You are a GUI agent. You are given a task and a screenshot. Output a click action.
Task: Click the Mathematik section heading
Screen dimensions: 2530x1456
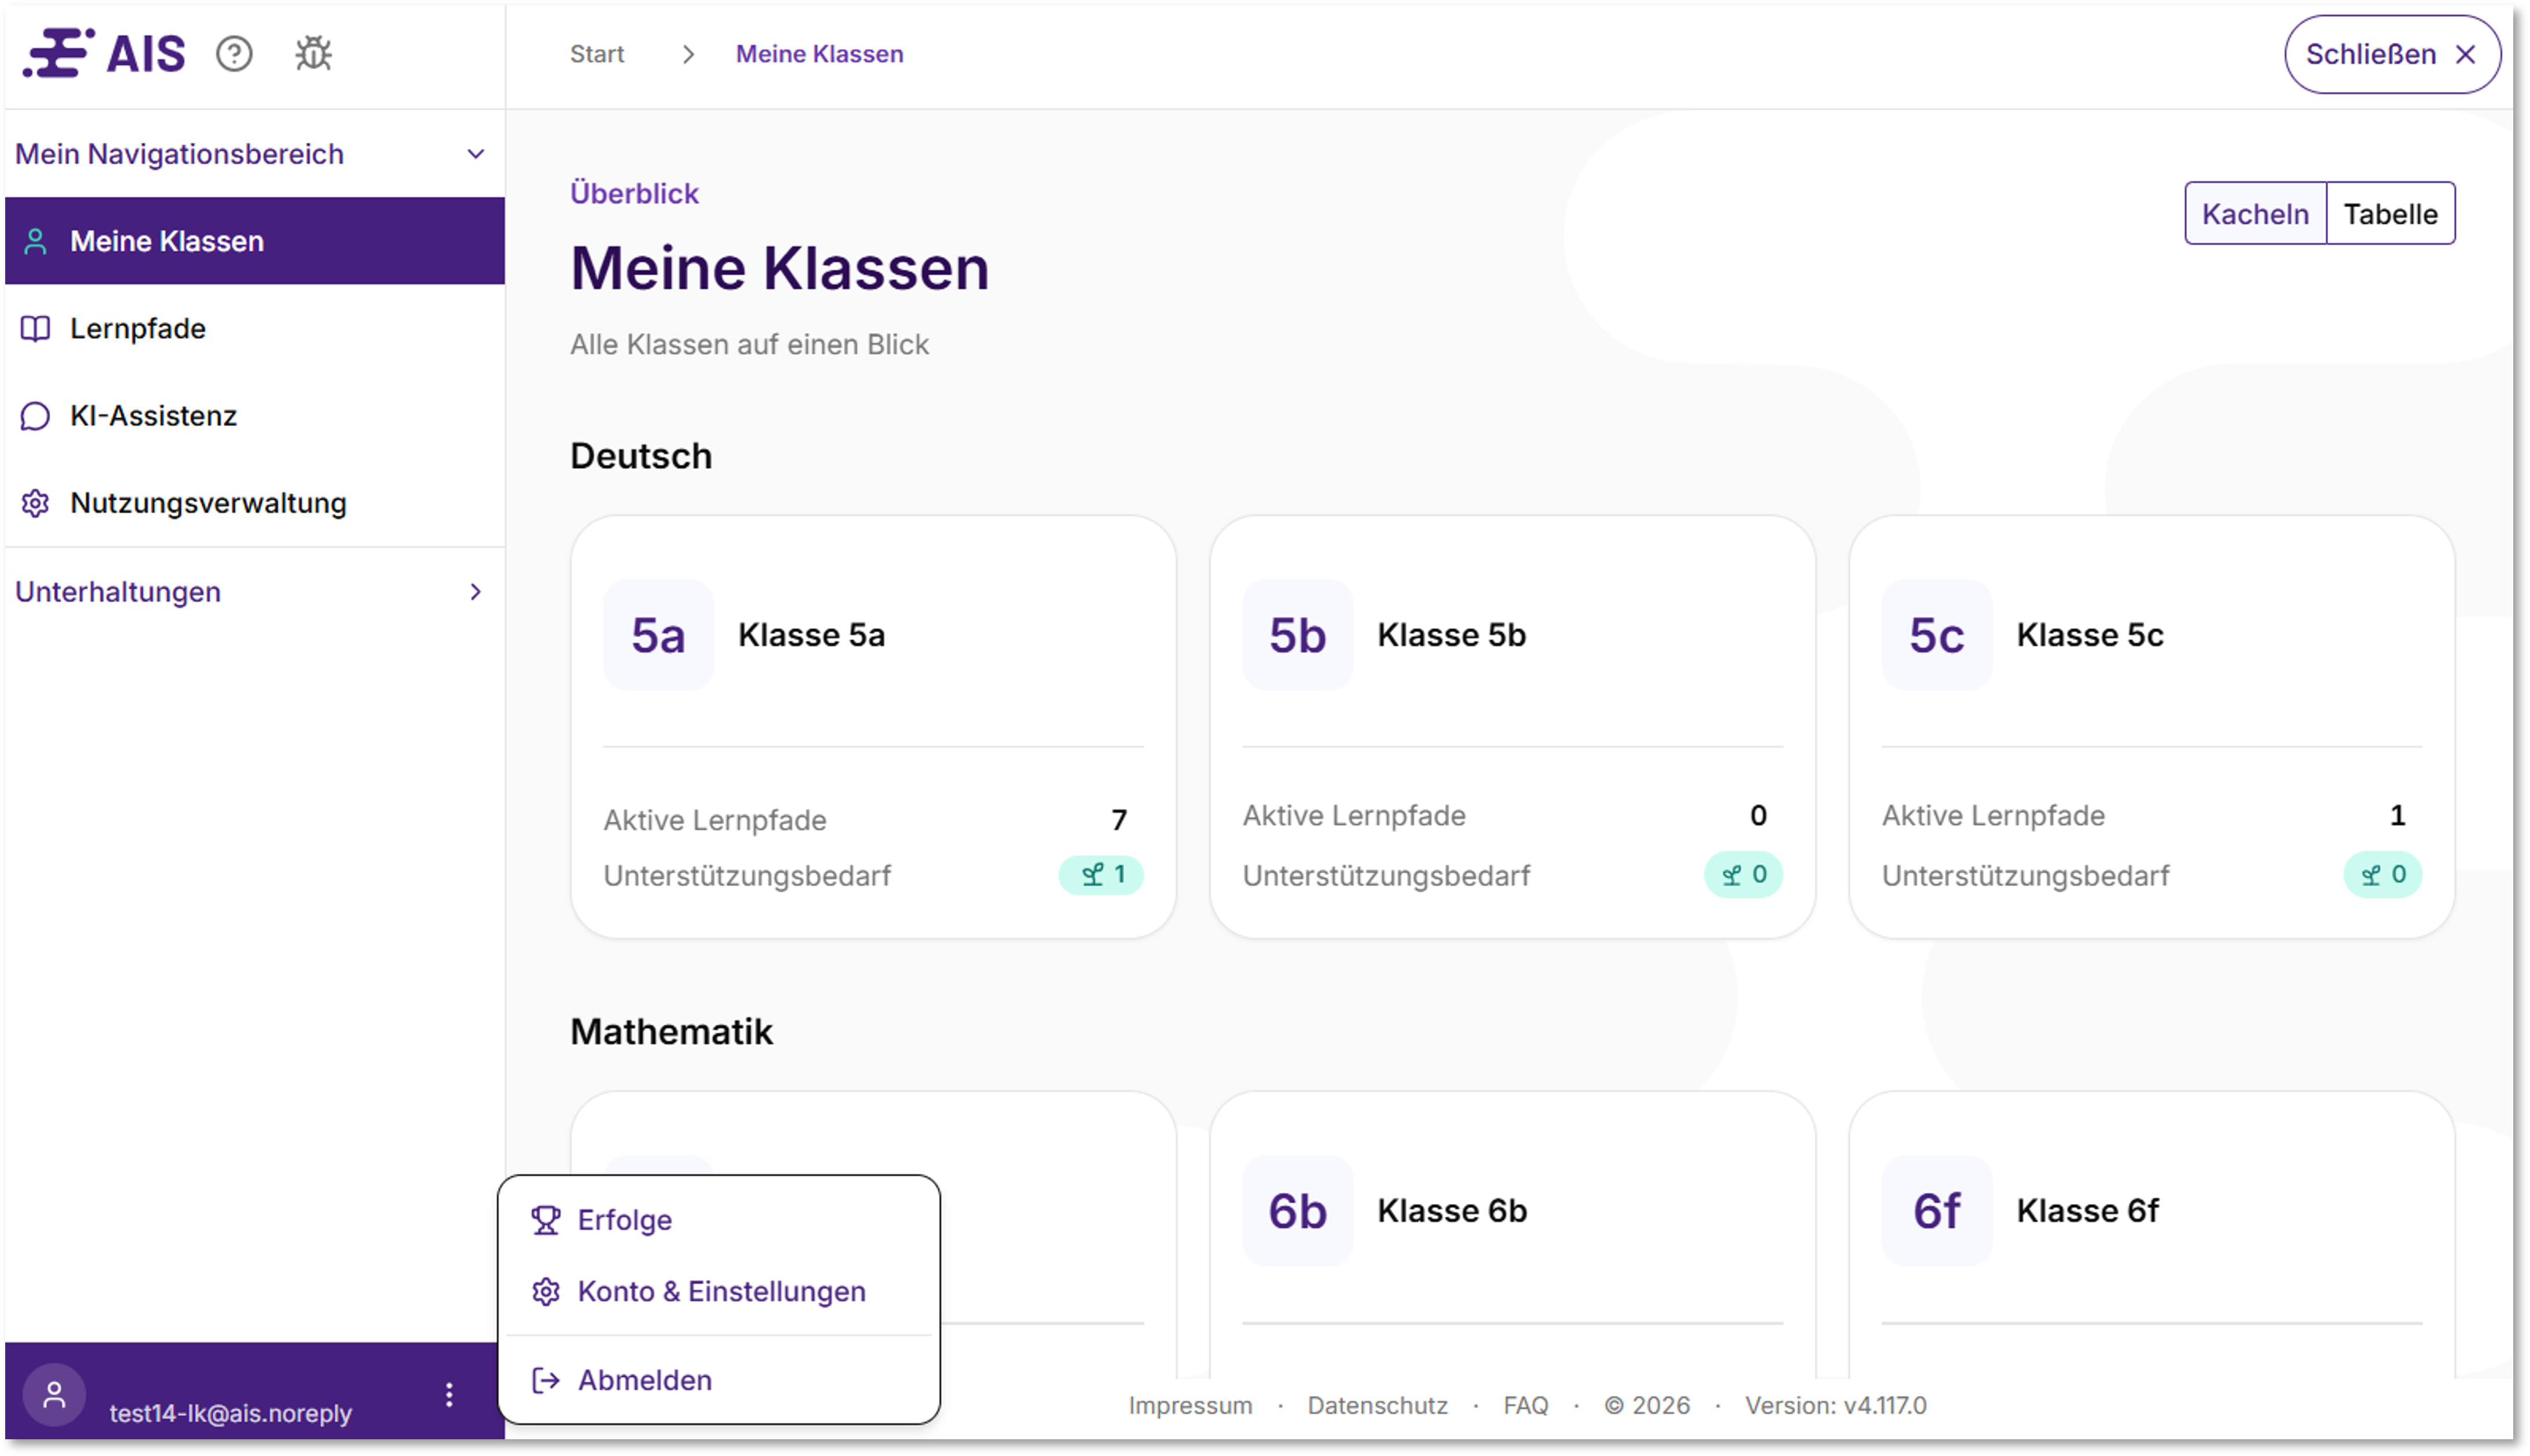[671, 1031]
